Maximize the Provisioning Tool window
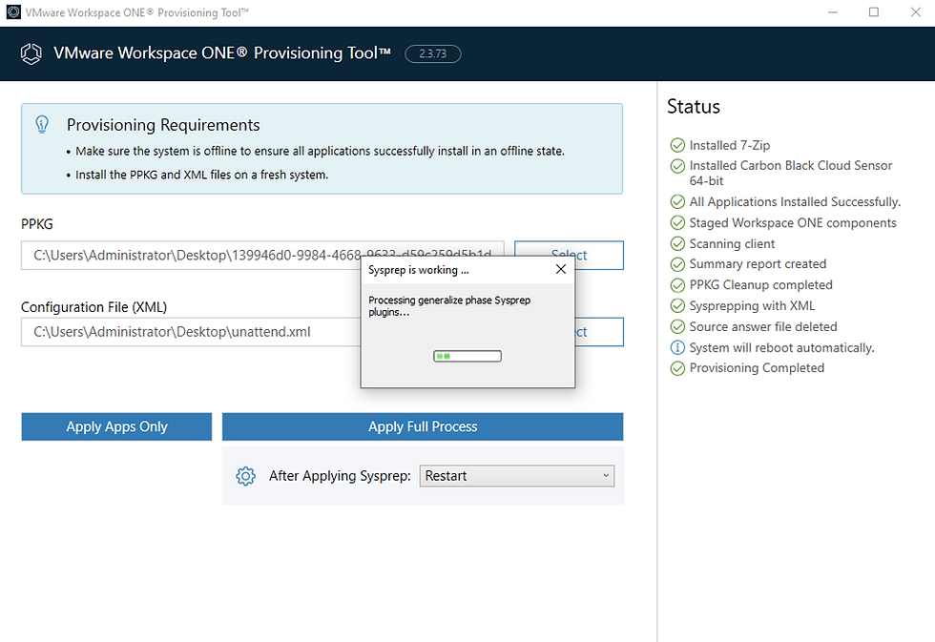The height and width of the screenshot is (642, 935). tap(874, 11)
